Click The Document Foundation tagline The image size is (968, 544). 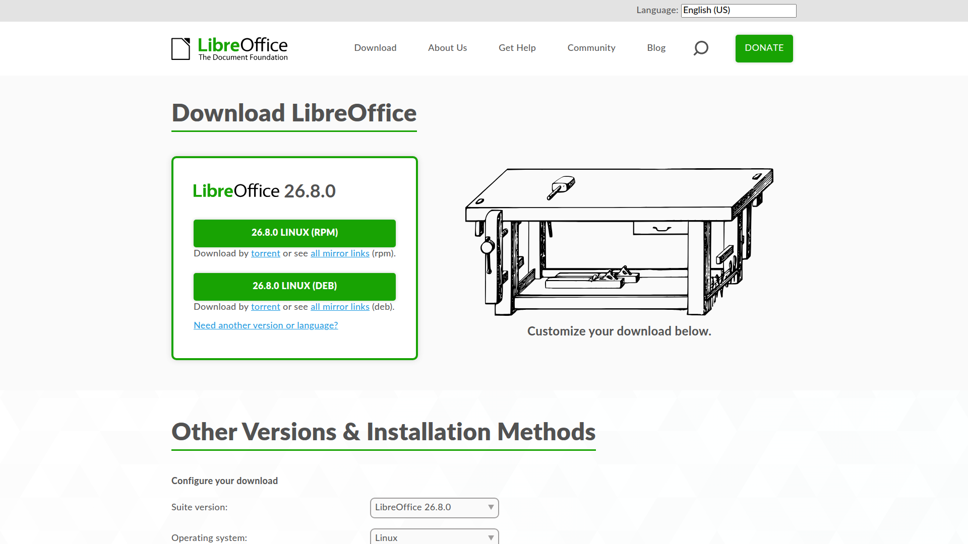243,57
